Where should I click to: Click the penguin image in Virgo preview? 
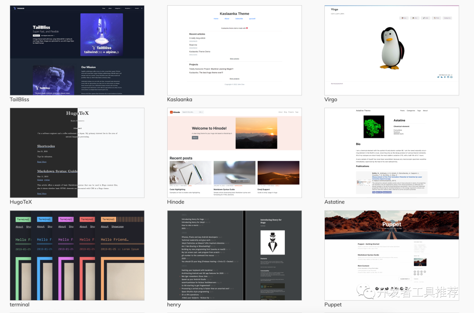392,48
